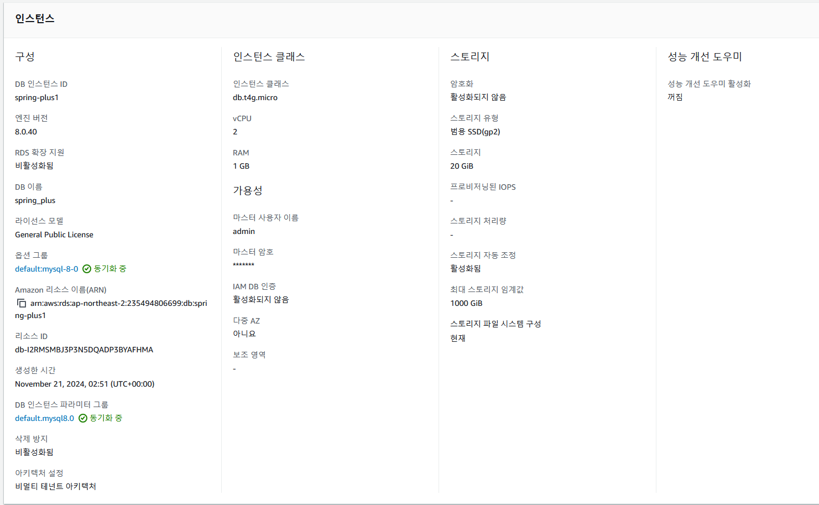Select the instance class value db.t4g.micro
This screenshot has height=505, width=819.
click(x=255, y=97)
